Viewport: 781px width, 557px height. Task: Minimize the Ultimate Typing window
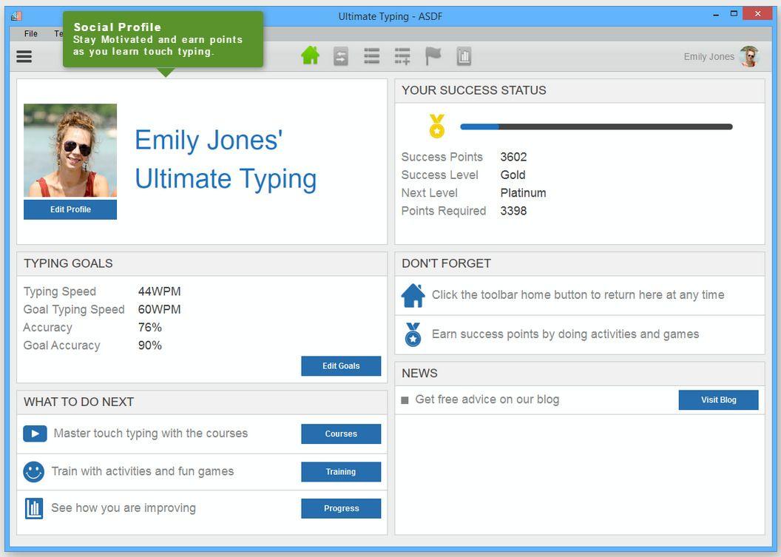(x=716, y=16)
